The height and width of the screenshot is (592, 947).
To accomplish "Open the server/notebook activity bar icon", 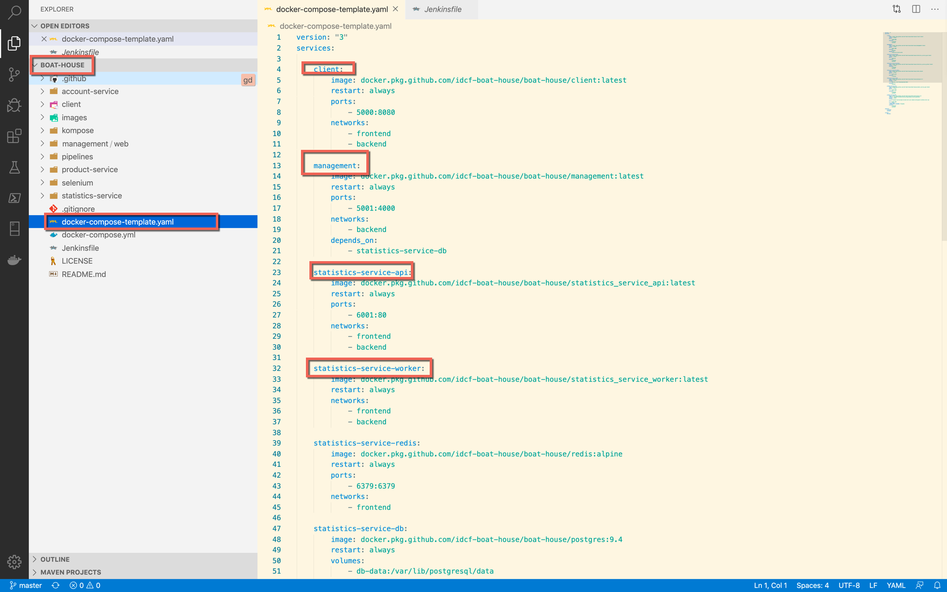I will tap(14, 228).
